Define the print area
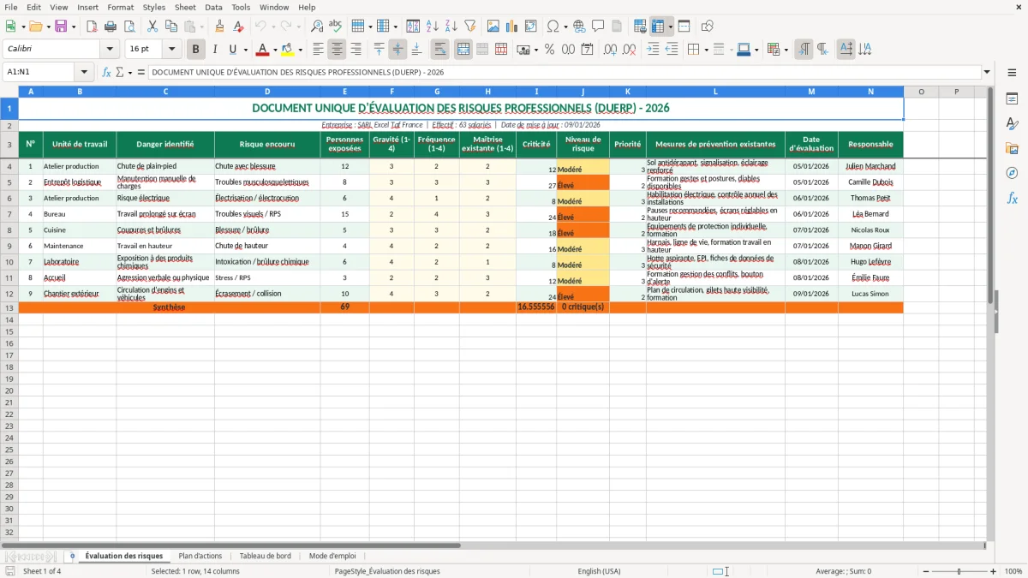This screenshot has width=1028, height=578. coord(640,27)
